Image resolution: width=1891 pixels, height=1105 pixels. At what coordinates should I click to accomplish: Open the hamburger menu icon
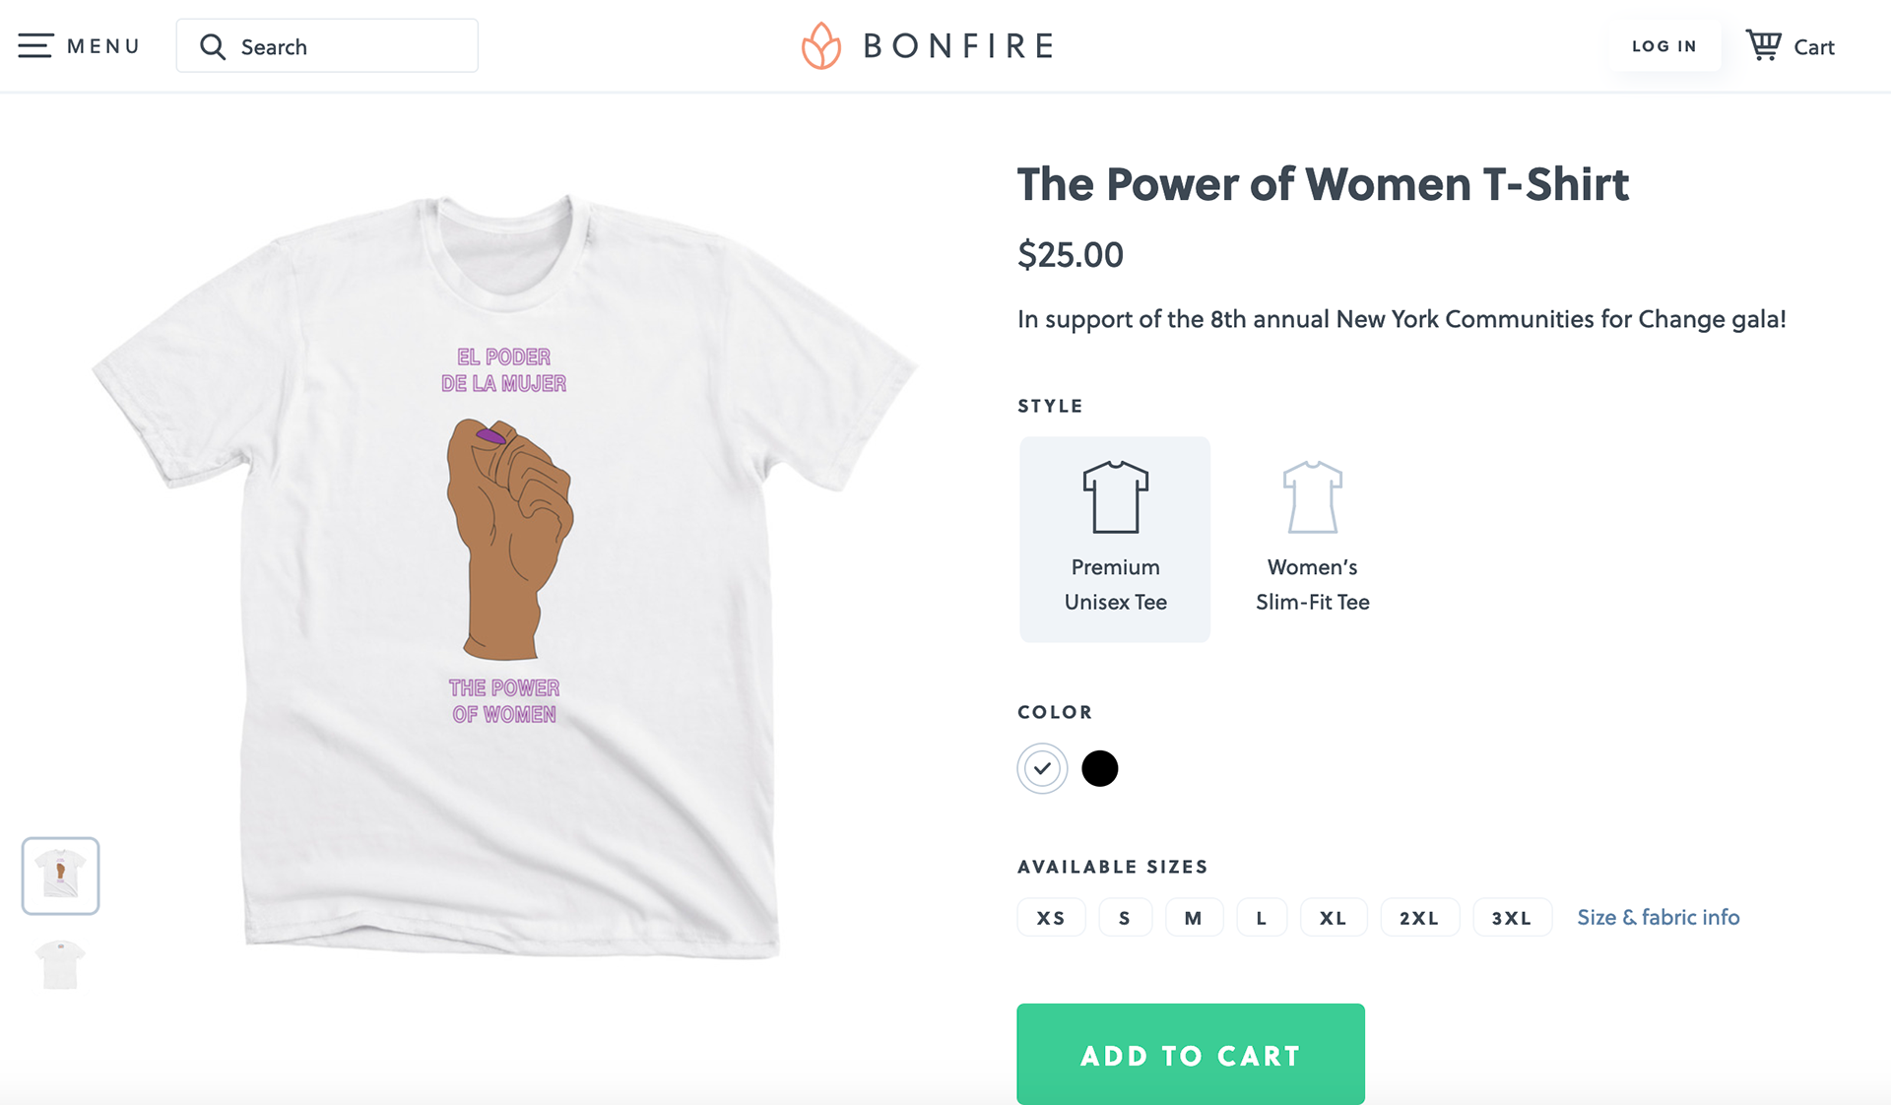[x=35, y=46]
